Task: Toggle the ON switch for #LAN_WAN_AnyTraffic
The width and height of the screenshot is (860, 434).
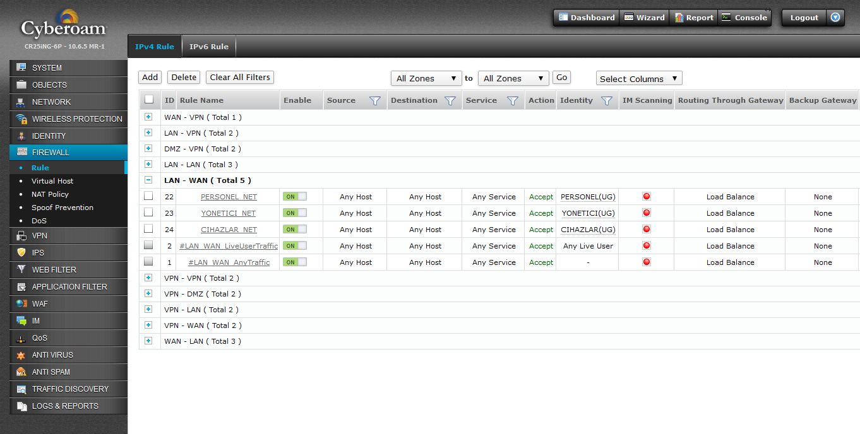Action: tap(295, 262)
